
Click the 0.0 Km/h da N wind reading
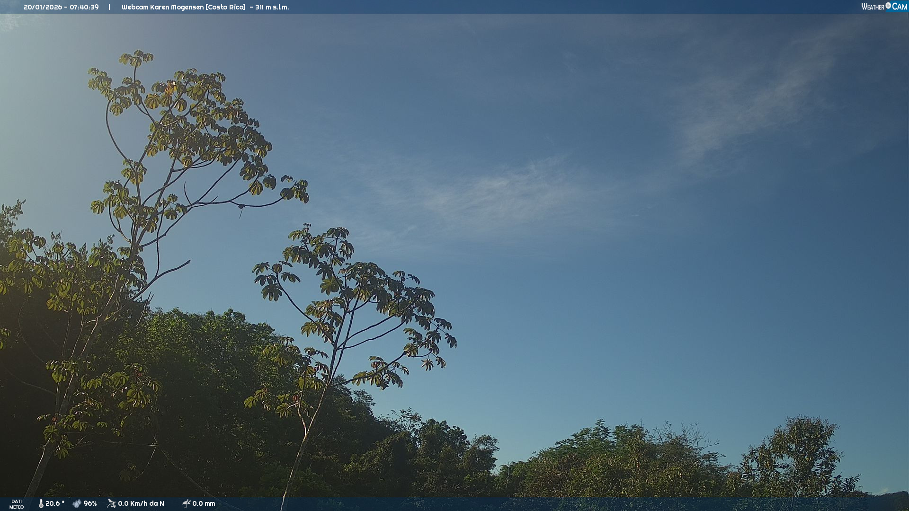(x=141, y=503)
